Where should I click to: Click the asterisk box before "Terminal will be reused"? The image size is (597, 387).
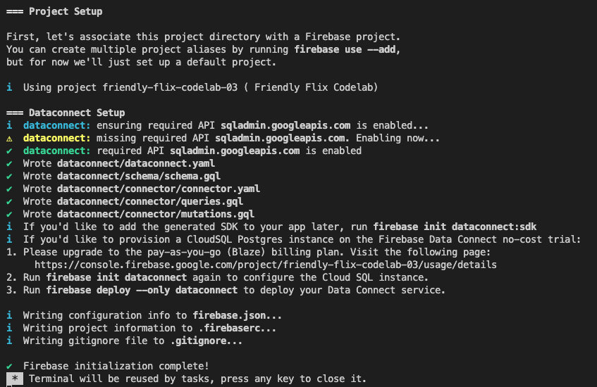point(15,379)
